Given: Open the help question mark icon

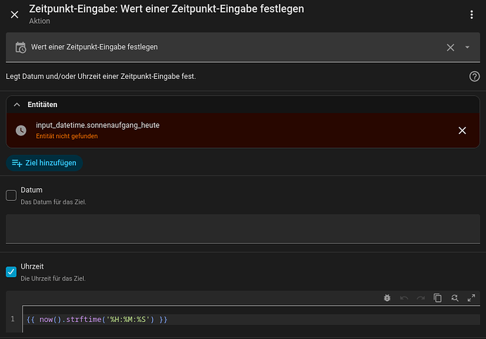Looking at the screenshot, I should coord(474,76).
